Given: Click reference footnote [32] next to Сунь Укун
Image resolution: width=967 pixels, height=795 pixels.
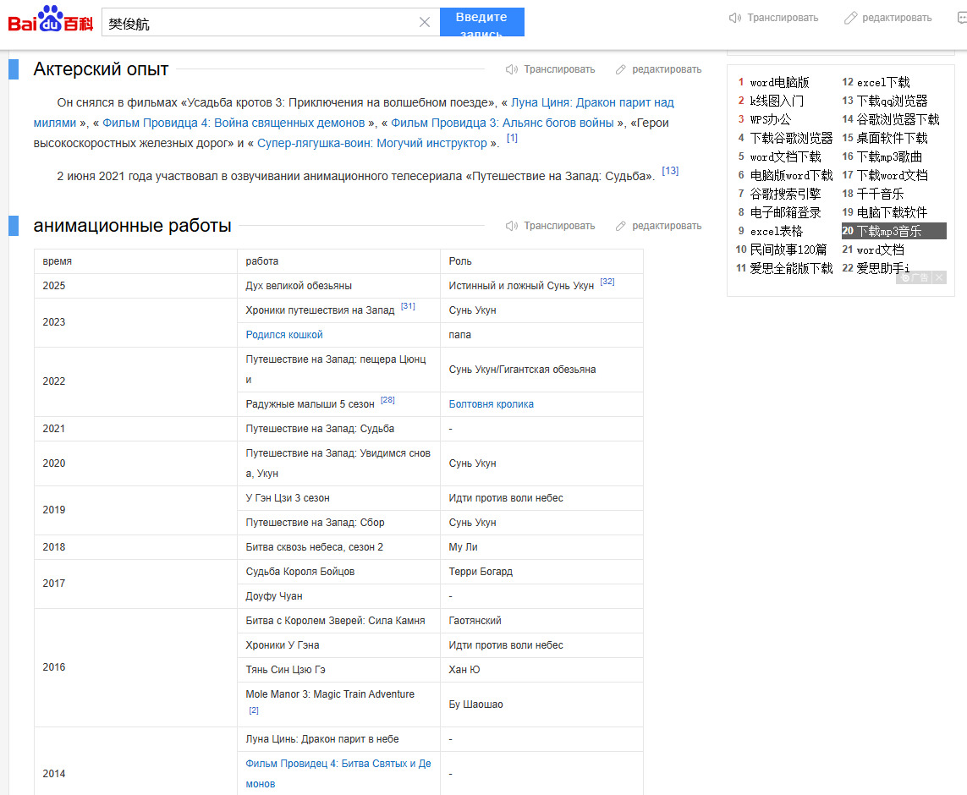Looking at the screenshot, I should click(x=607, y=282).
